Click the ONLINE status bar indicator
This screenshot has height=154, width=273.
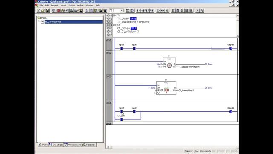pyautogui.click(x=189, y=151)
